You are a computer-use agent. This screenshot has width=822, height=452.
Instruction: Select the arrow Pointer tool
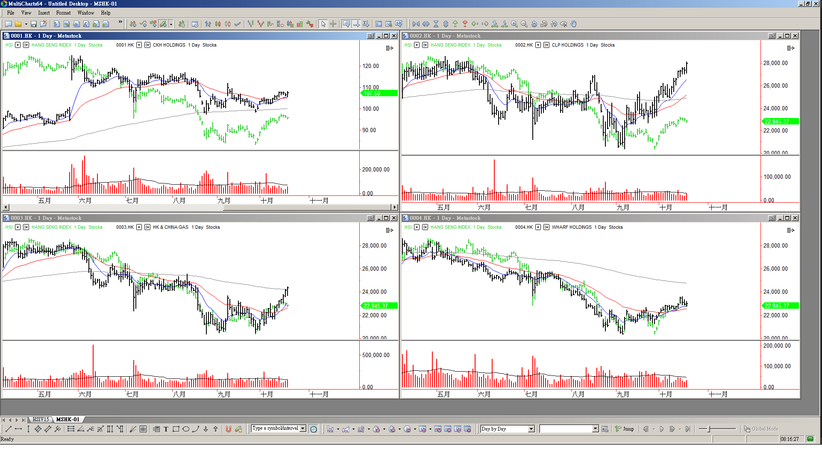(x=323, y=24)
